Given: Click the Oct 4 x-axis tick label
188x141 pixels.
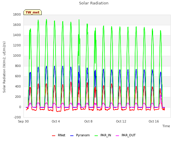Looking at the screenshot, I should pos(56,121).
